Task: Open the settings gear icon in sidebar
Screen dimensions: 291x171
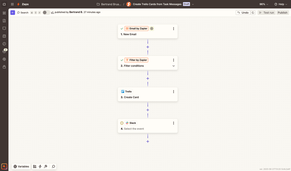Action: point(4,59)
